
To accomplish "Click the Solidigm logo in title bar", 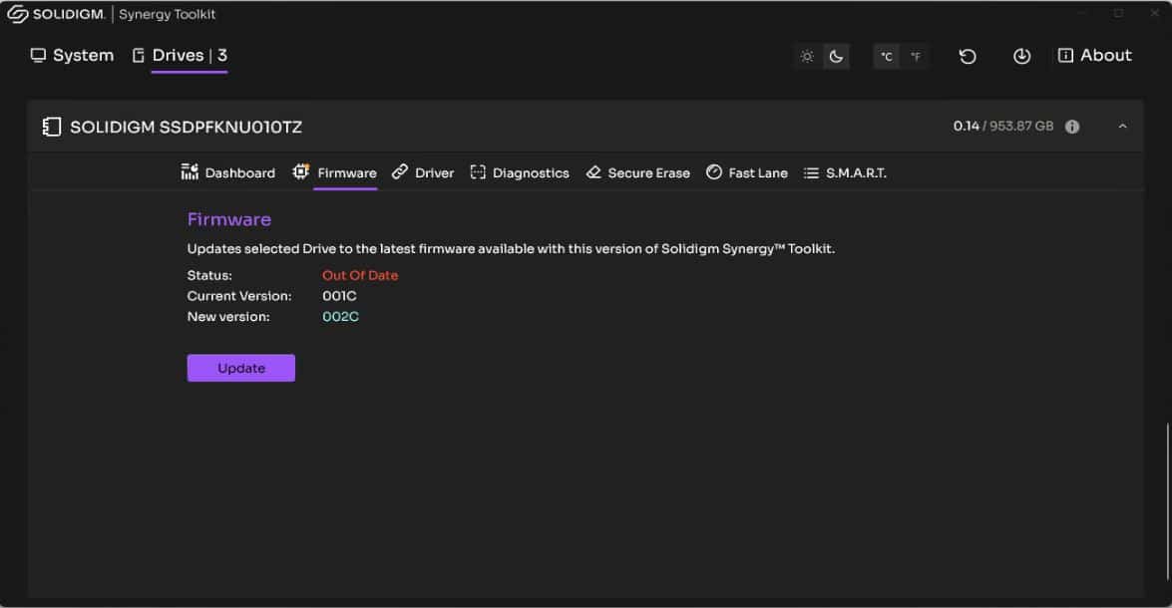I will click(x=56, y=14).
